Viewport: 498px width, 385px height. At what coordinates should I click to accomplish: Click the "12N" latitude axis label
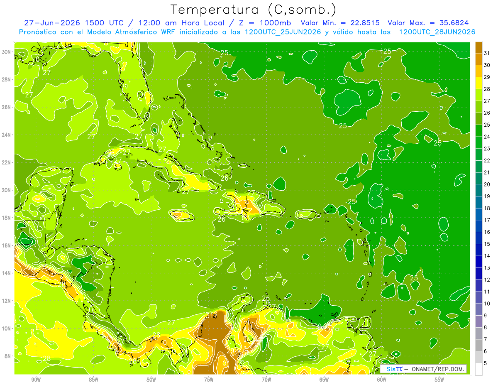[x=7, y=301]
